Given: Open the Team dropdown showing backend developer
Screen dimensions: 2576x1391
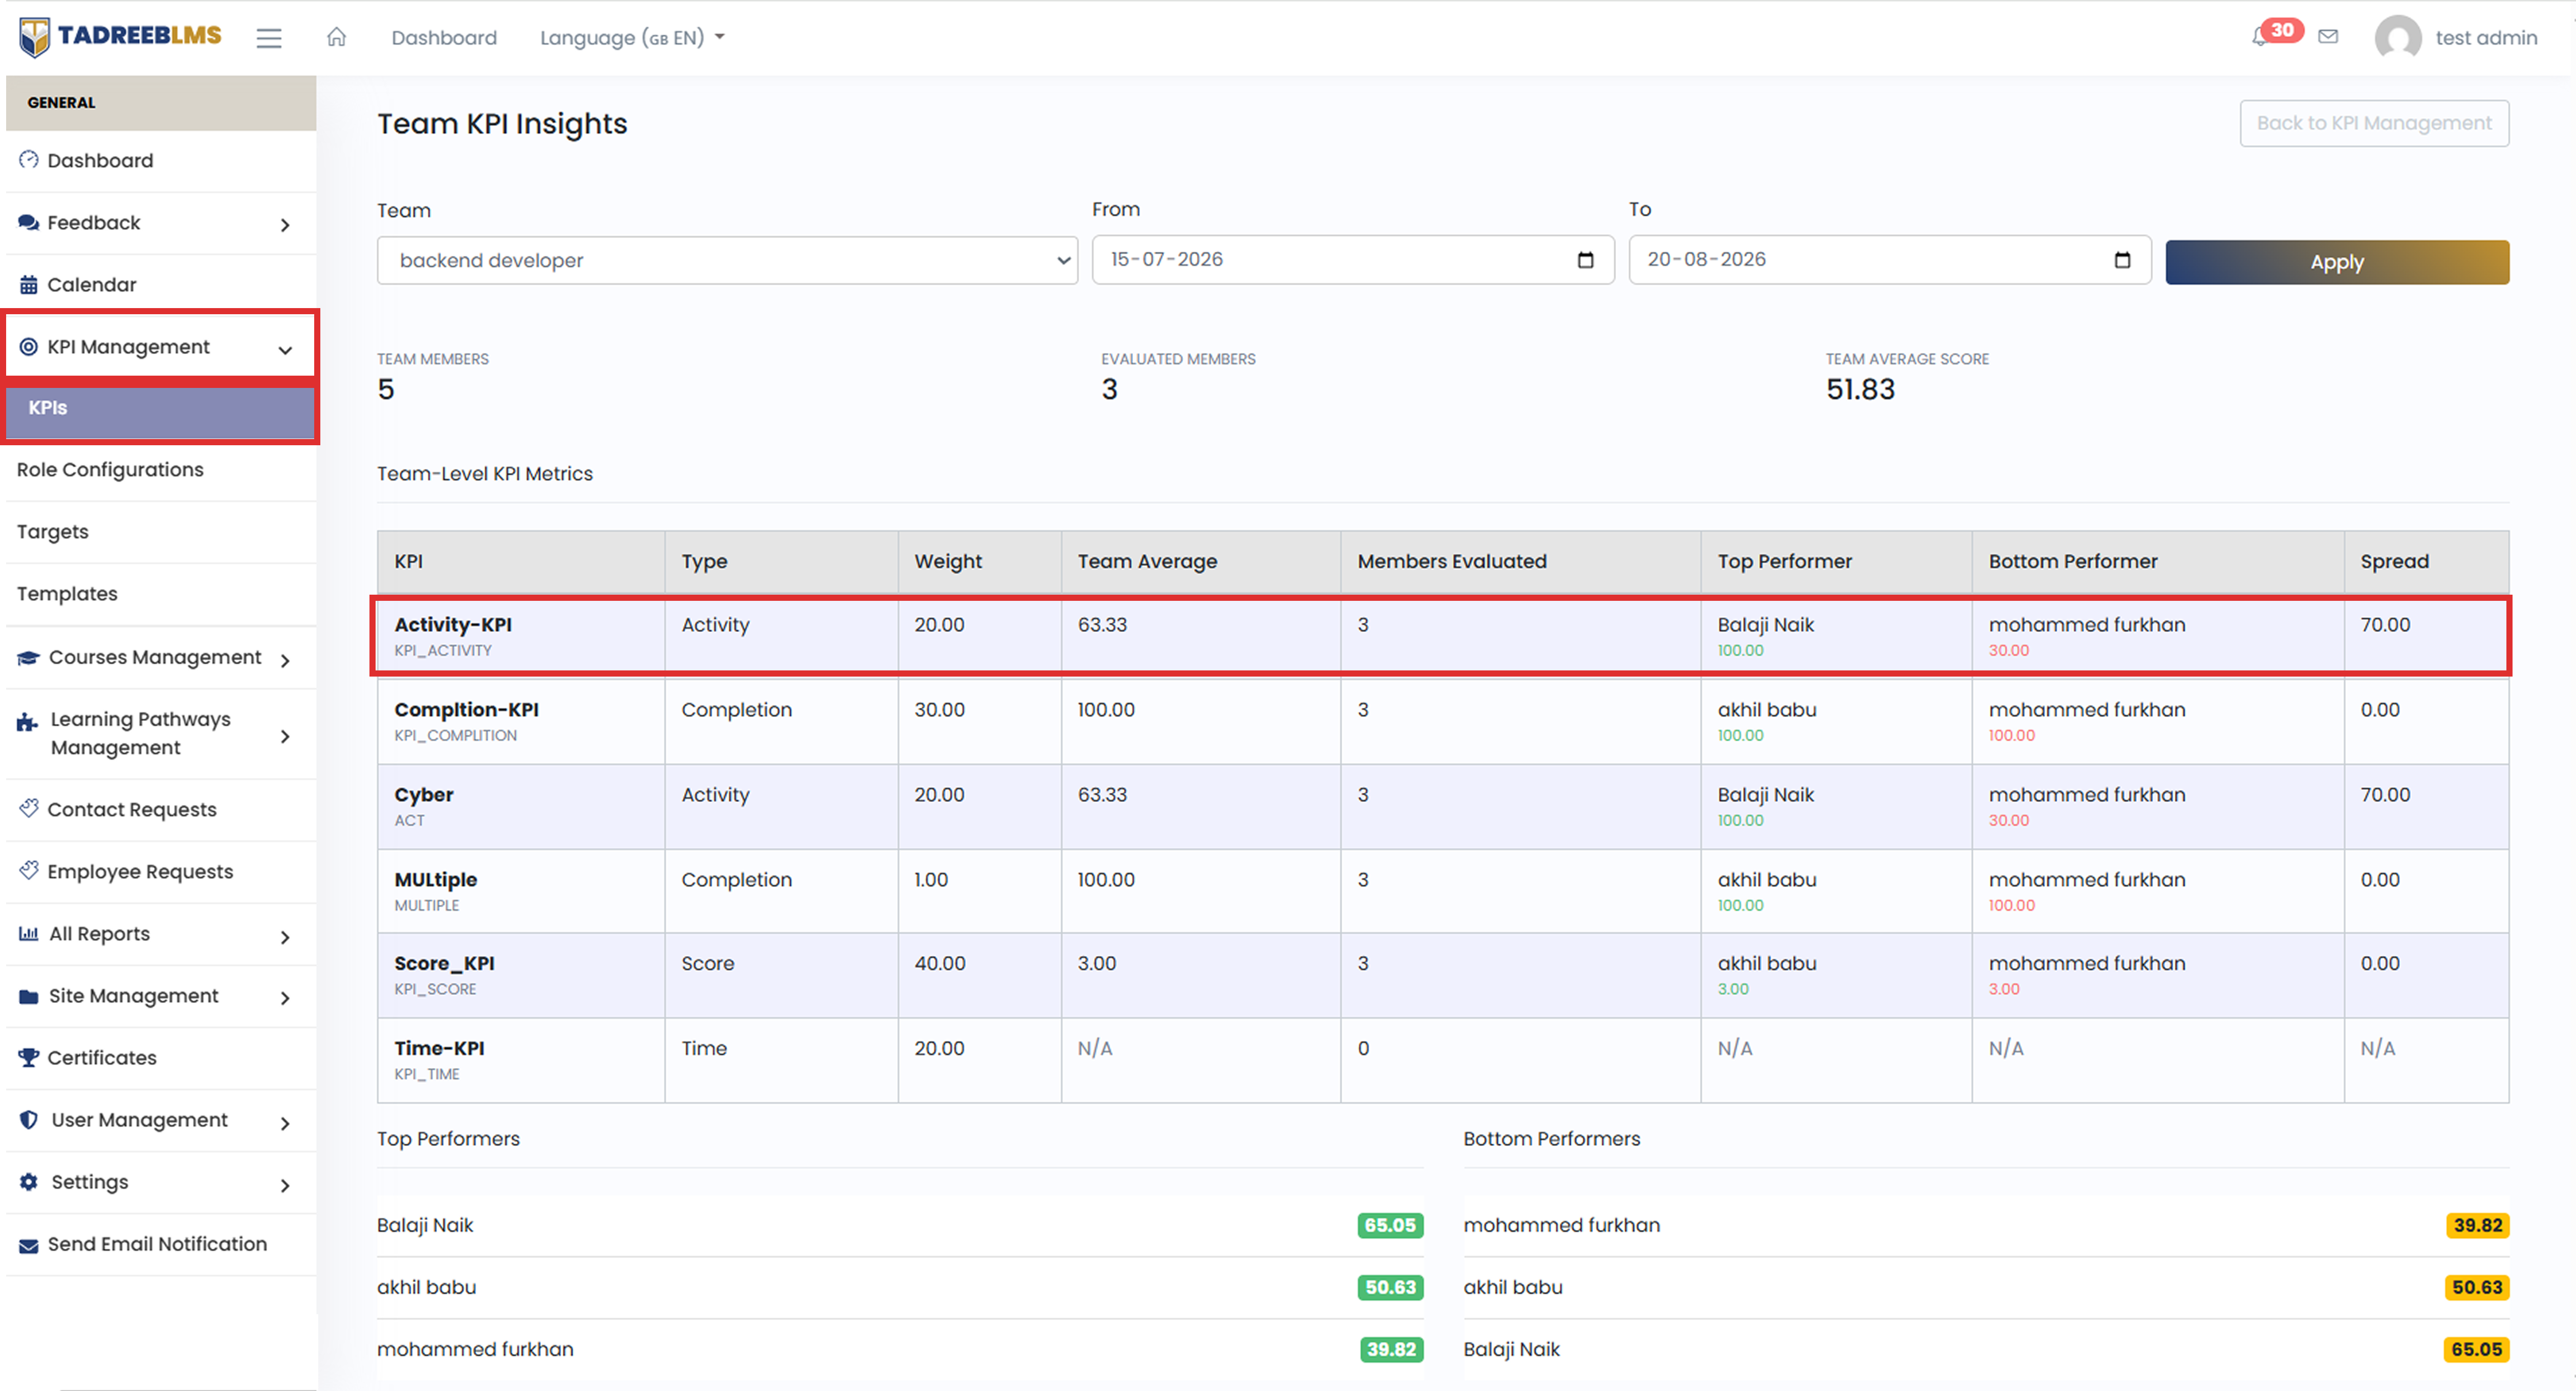Looking at the screenshot, I should tap(727, 260).
